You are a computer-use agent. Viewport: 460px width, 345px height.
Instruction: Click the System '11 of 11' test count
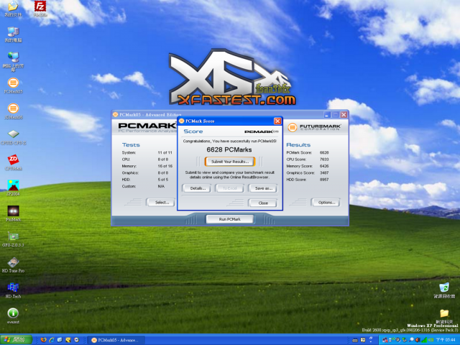click(x=165, y=152)
